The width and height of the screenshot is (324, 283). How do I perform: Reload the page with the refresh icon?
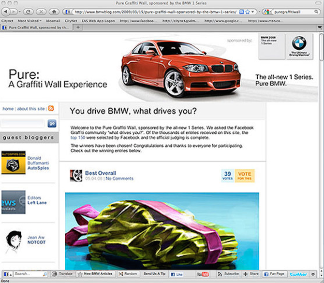29,12
